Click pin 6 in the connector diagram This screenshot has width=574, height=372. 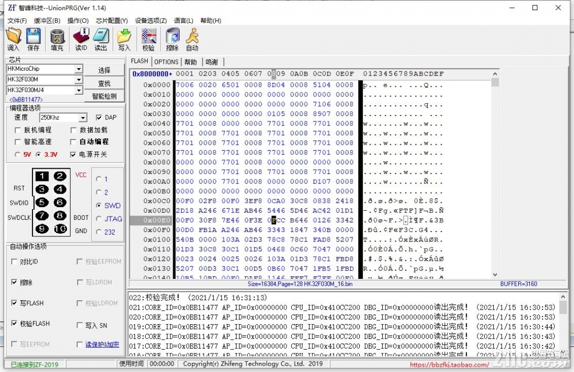click(60, 202)
